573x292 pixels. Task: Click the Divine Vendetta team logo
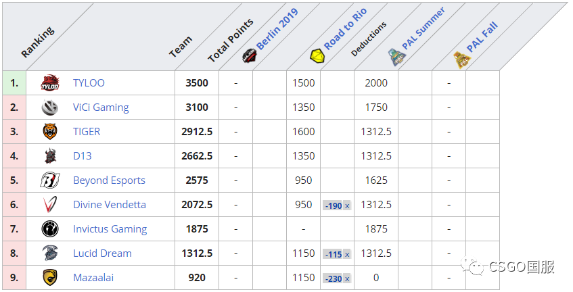[x=49, y=204]
